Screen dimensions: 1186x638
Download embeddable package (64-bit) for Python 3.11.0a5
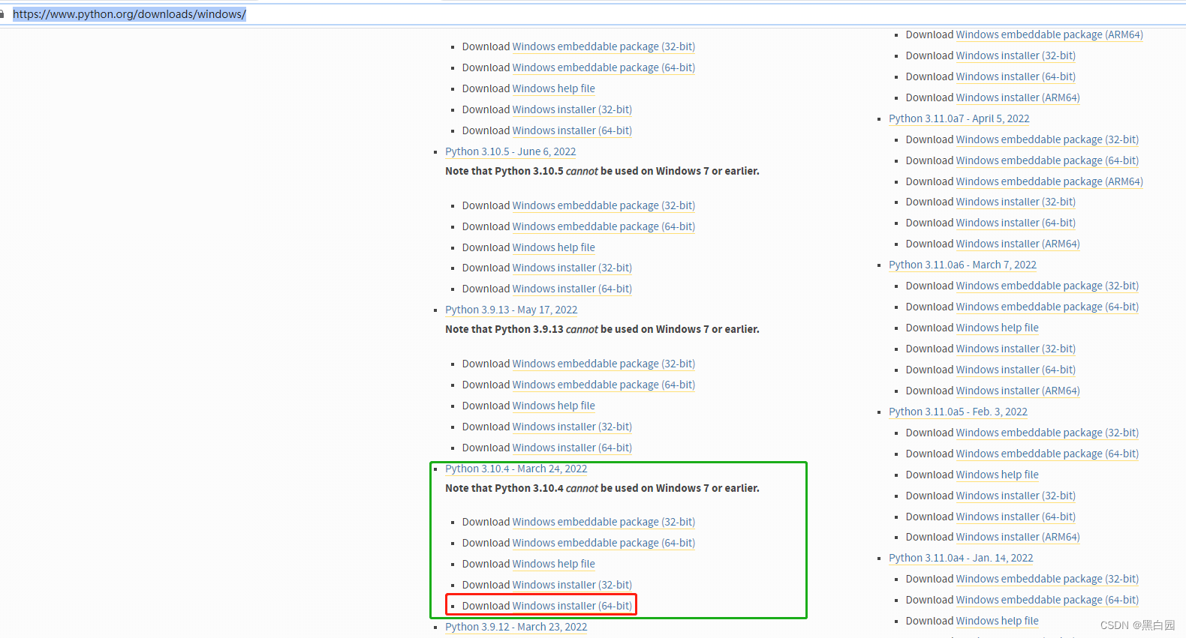pos(1047,454)
